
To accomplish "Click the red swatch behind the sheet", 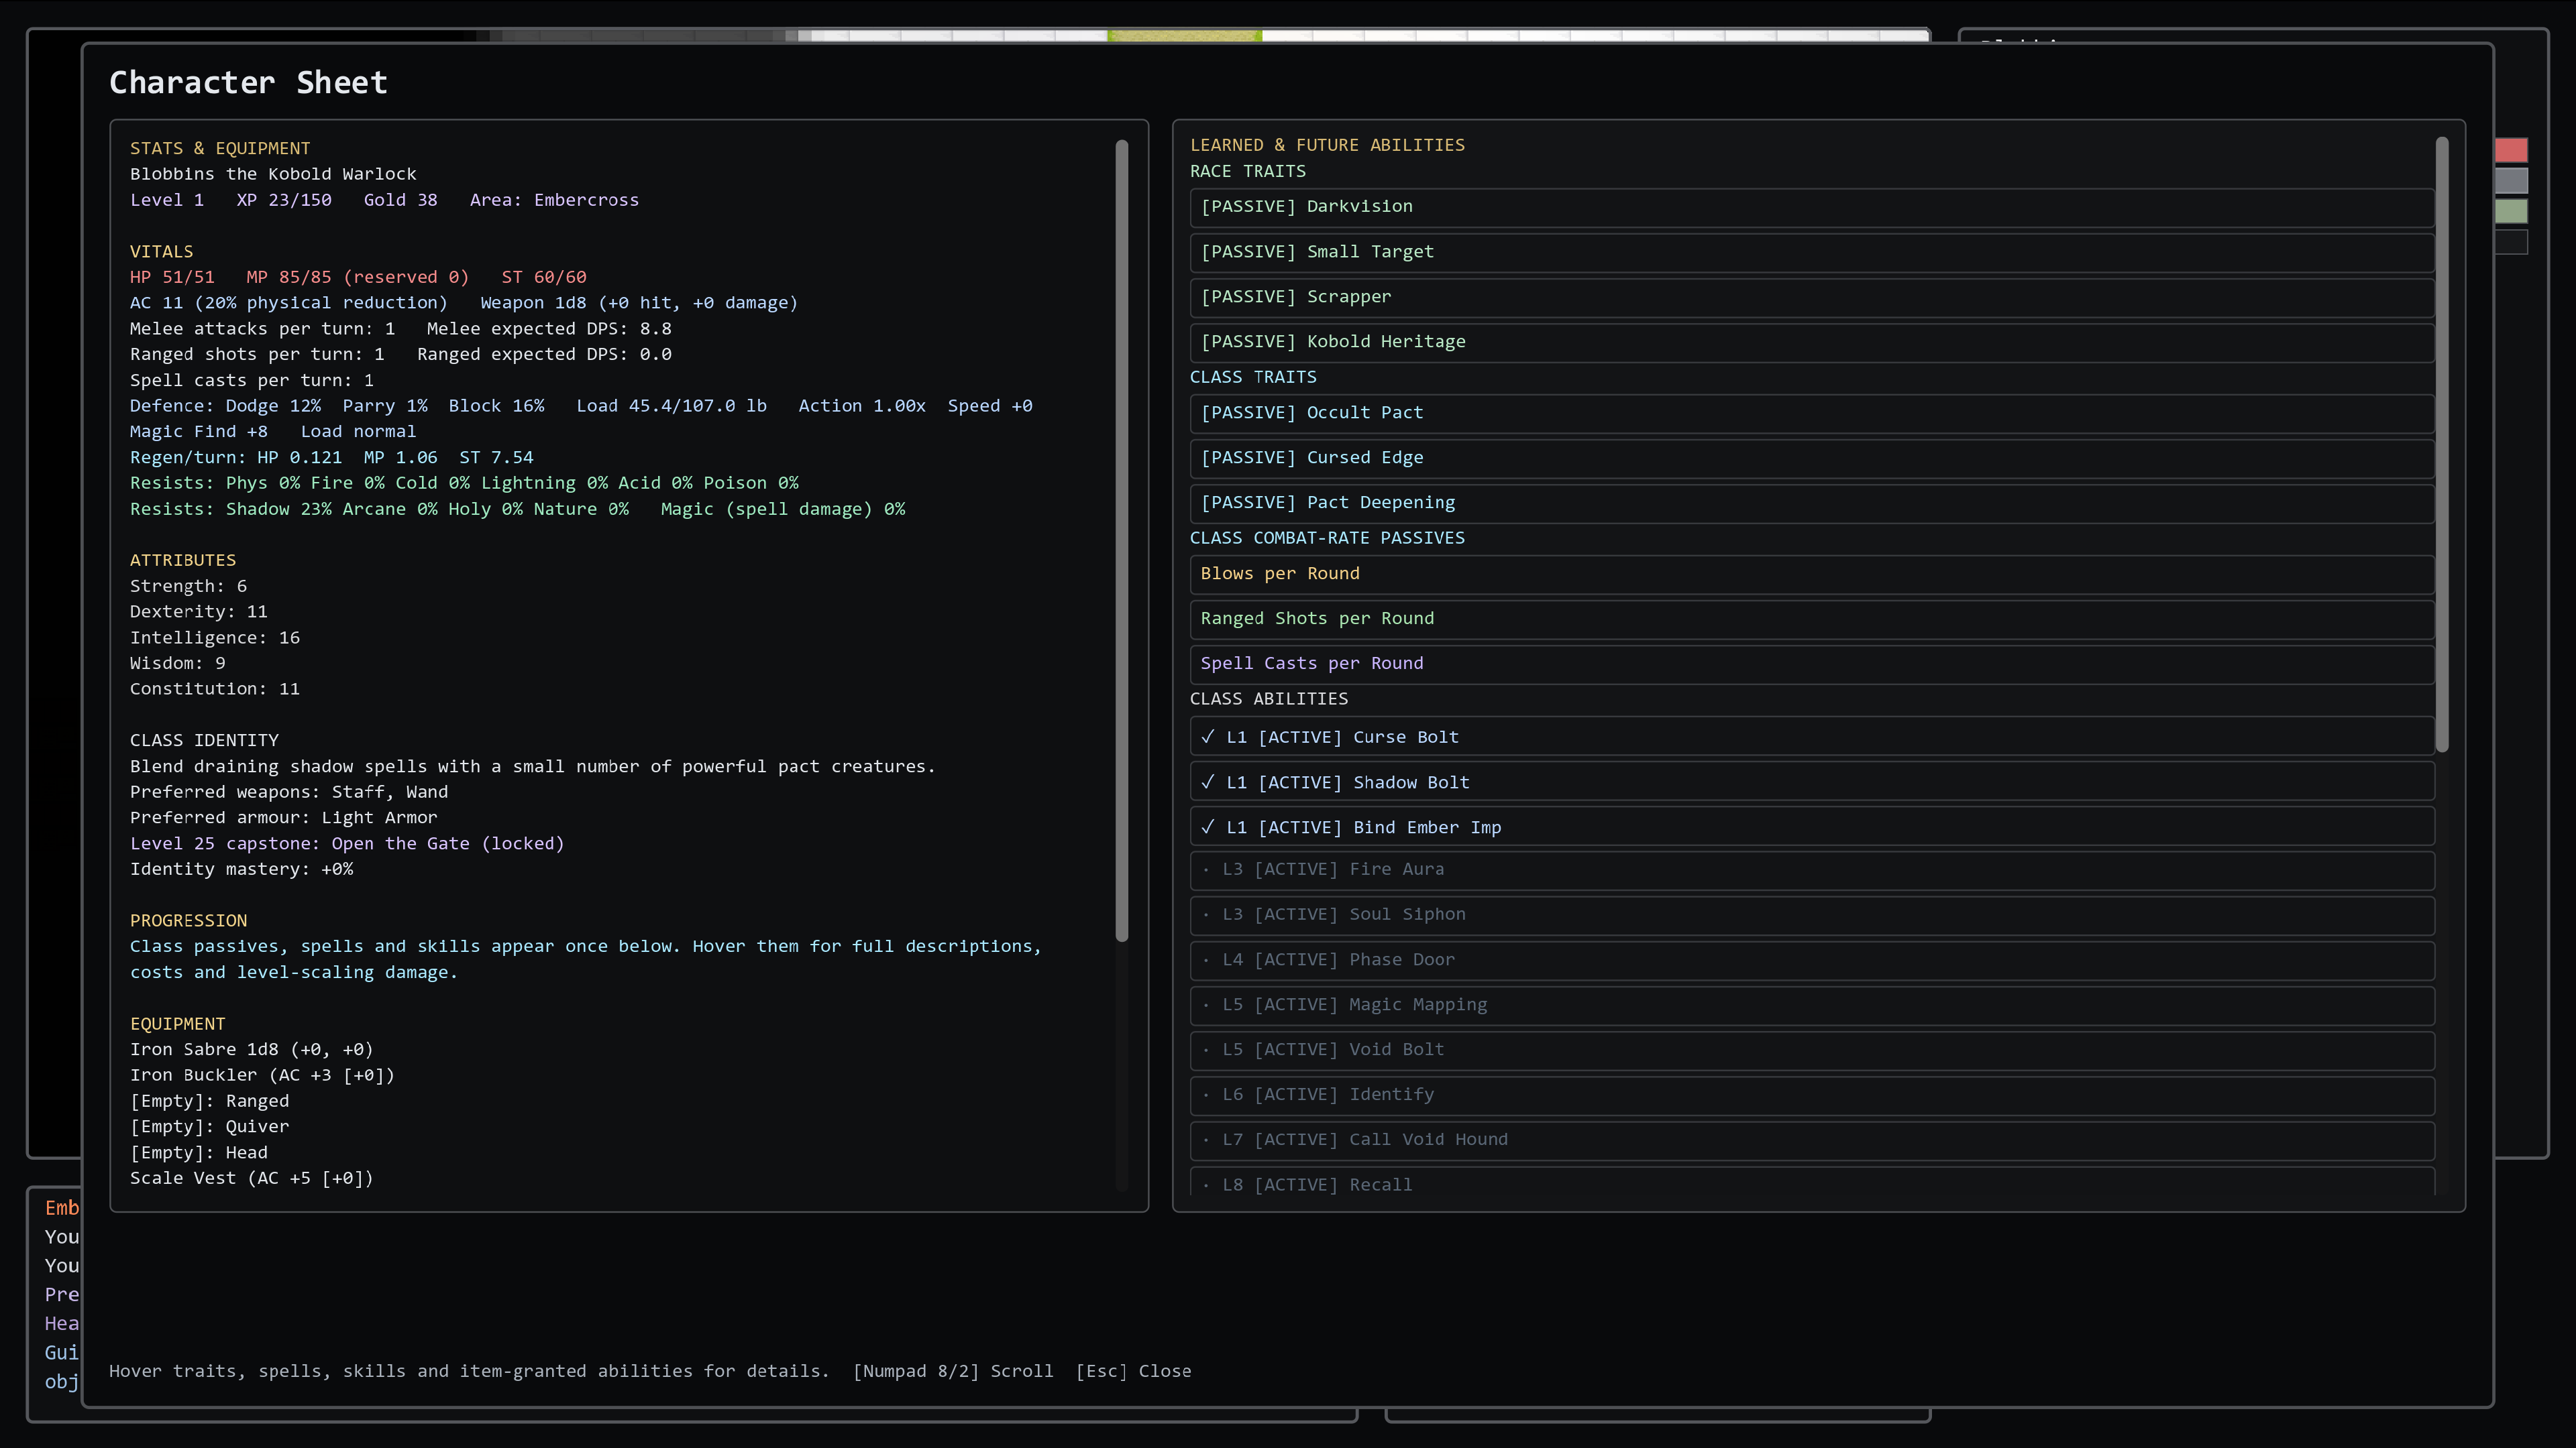I will point(2511,151).
